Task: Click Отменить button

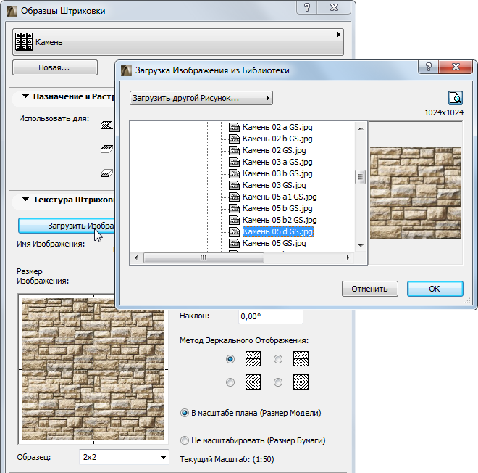Action: coord(370,289)
